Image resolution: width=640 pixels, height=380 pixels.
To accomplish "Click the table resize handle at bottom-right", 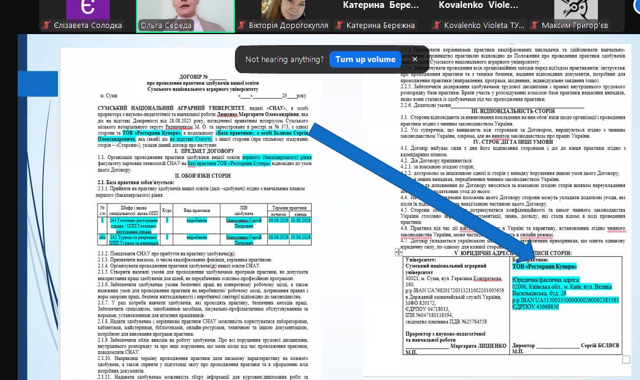I will (x=626, y=360).
